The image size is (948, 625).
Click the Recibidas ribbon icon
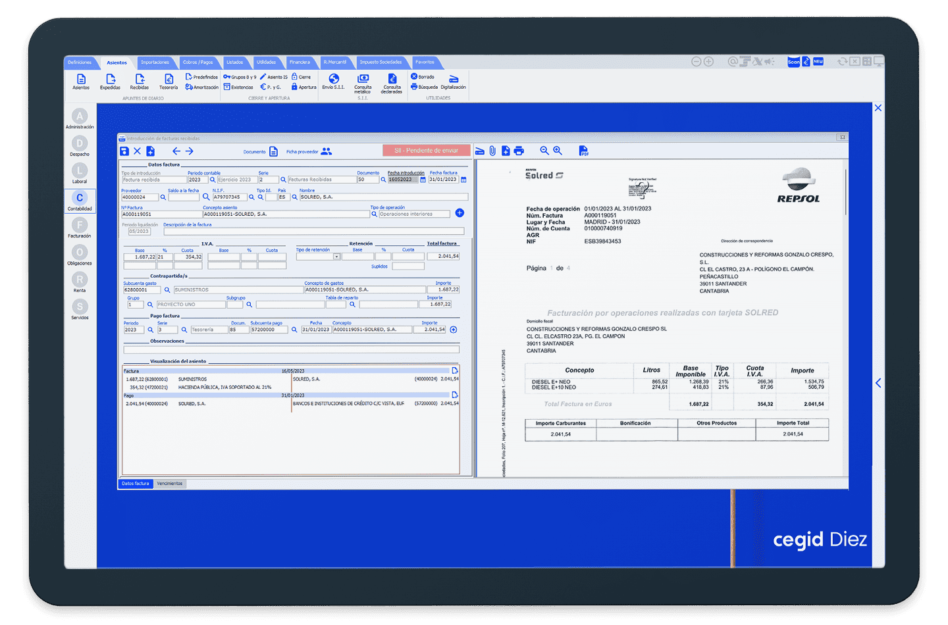pyautogui.click(x=139, y=80)
